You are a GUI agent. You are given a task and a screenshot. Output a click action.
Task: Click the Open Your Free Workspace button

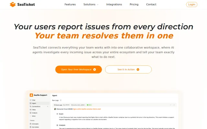point(79,70)
